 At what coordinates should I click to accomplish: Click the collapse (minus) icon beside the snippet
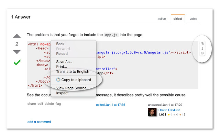tap(202, 53)
